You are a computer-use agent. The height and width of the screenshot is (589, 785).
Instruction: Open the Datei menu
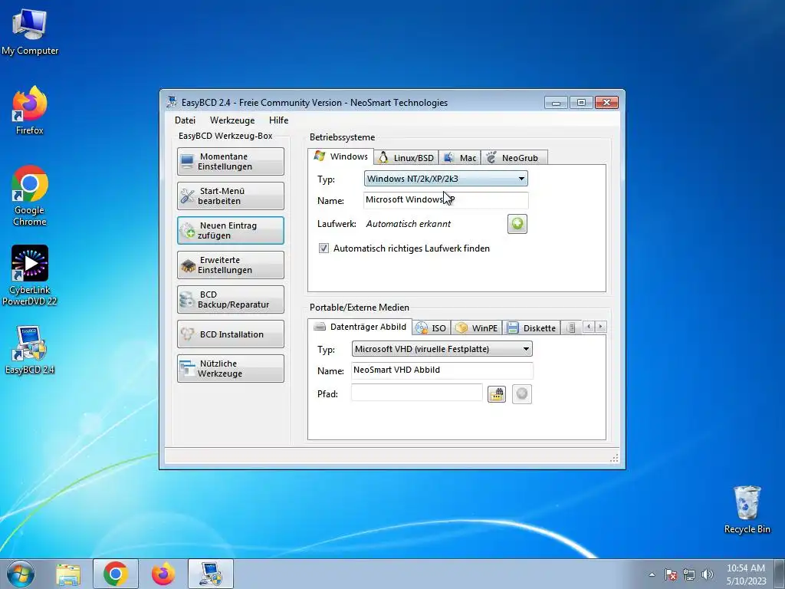(185, 120)
